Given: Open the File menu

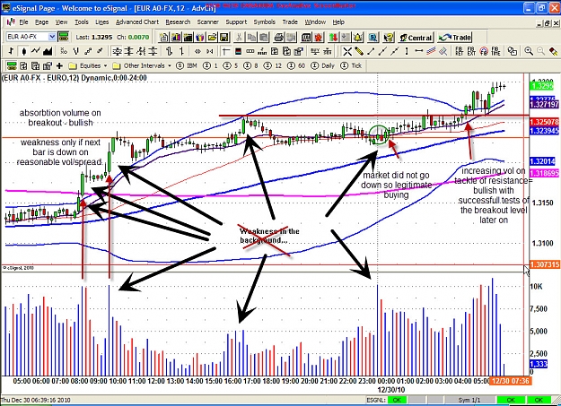Looking at the screenshot, I should click(x=23, y=22).
